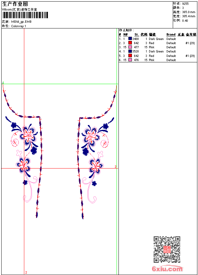Screen dimensions: 198x275
Task: Click the stitch count value '9255'
Action: click(x=185, y=4)
